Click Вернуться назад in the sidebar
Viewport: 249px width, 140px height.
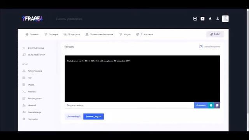tap(33, 48)
